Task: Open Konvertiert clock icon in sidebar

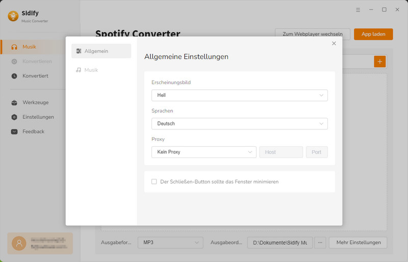Action: coord(14,76)
